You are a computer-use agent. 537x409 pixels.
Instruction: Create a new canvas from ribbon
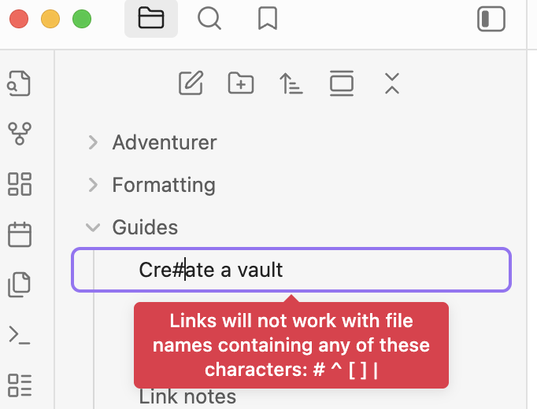click(20, 184)
